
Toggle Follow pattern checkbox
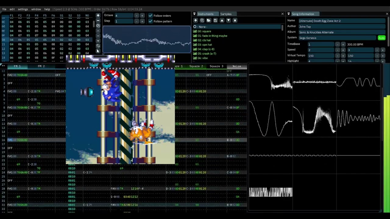[151, 21]
